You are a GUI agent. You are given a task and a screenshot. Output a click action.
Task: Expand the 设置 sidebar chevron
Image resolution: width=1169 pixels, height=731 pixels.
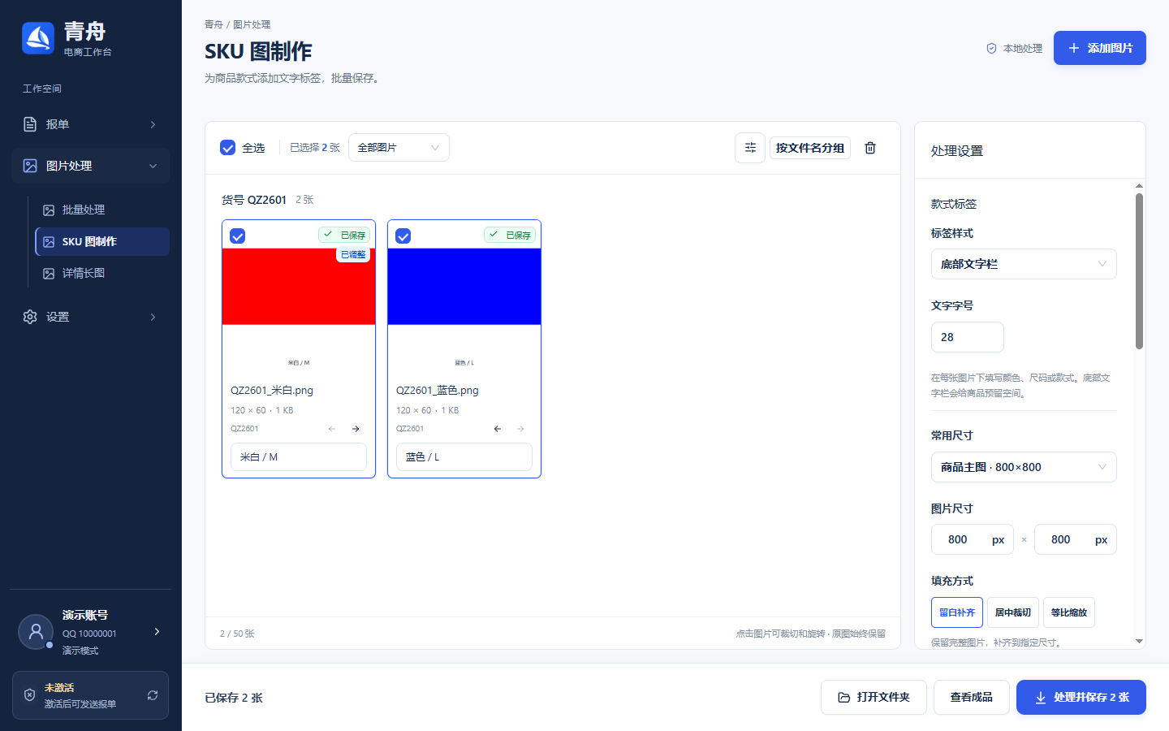coord(153,317)
